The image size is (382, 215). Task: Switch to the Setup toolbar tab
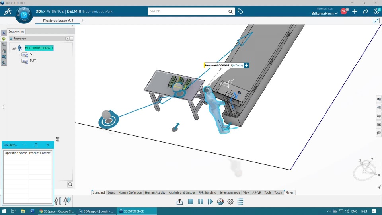pos(111,192)
